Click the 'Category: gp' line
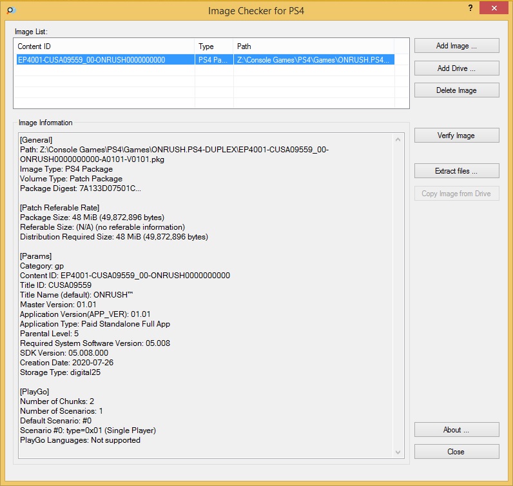 42,266
